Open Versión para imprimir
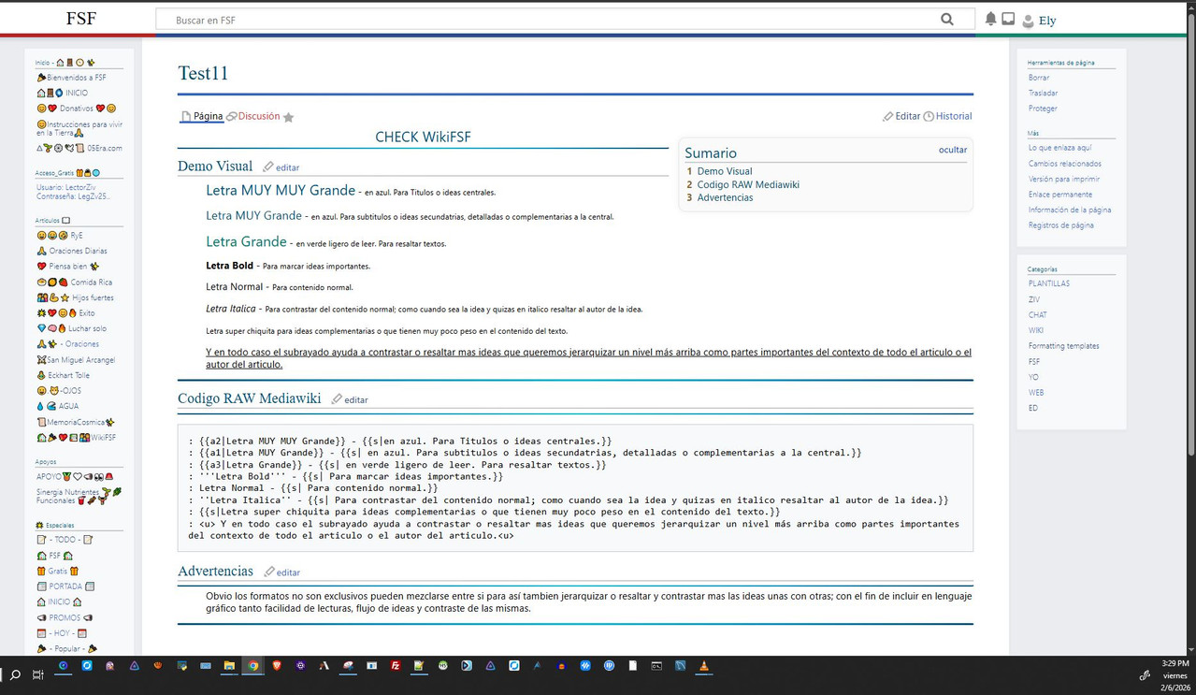The width and height of the screenshot is (1196, 695). [1064, 179]
